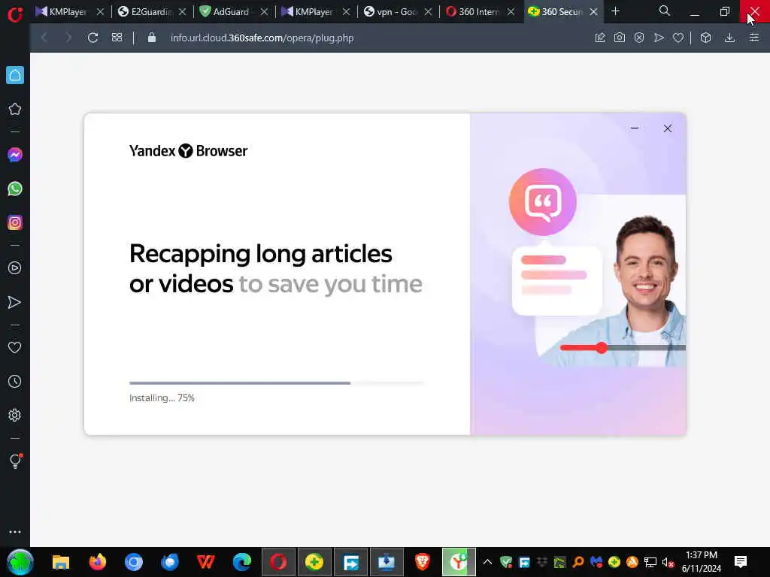
Task: Go to Opera sidebar home
Action: 15,75
